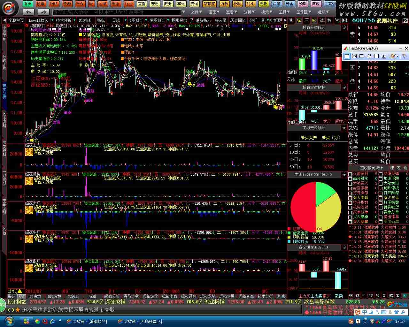Select FastStone capture window/object tool
This screenshot has height=327, width=409.
tap(354, 56)
